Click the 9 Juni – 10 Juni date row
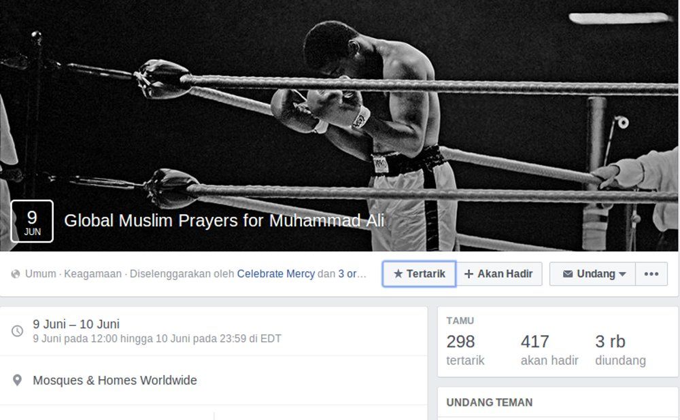 [214, 331]
